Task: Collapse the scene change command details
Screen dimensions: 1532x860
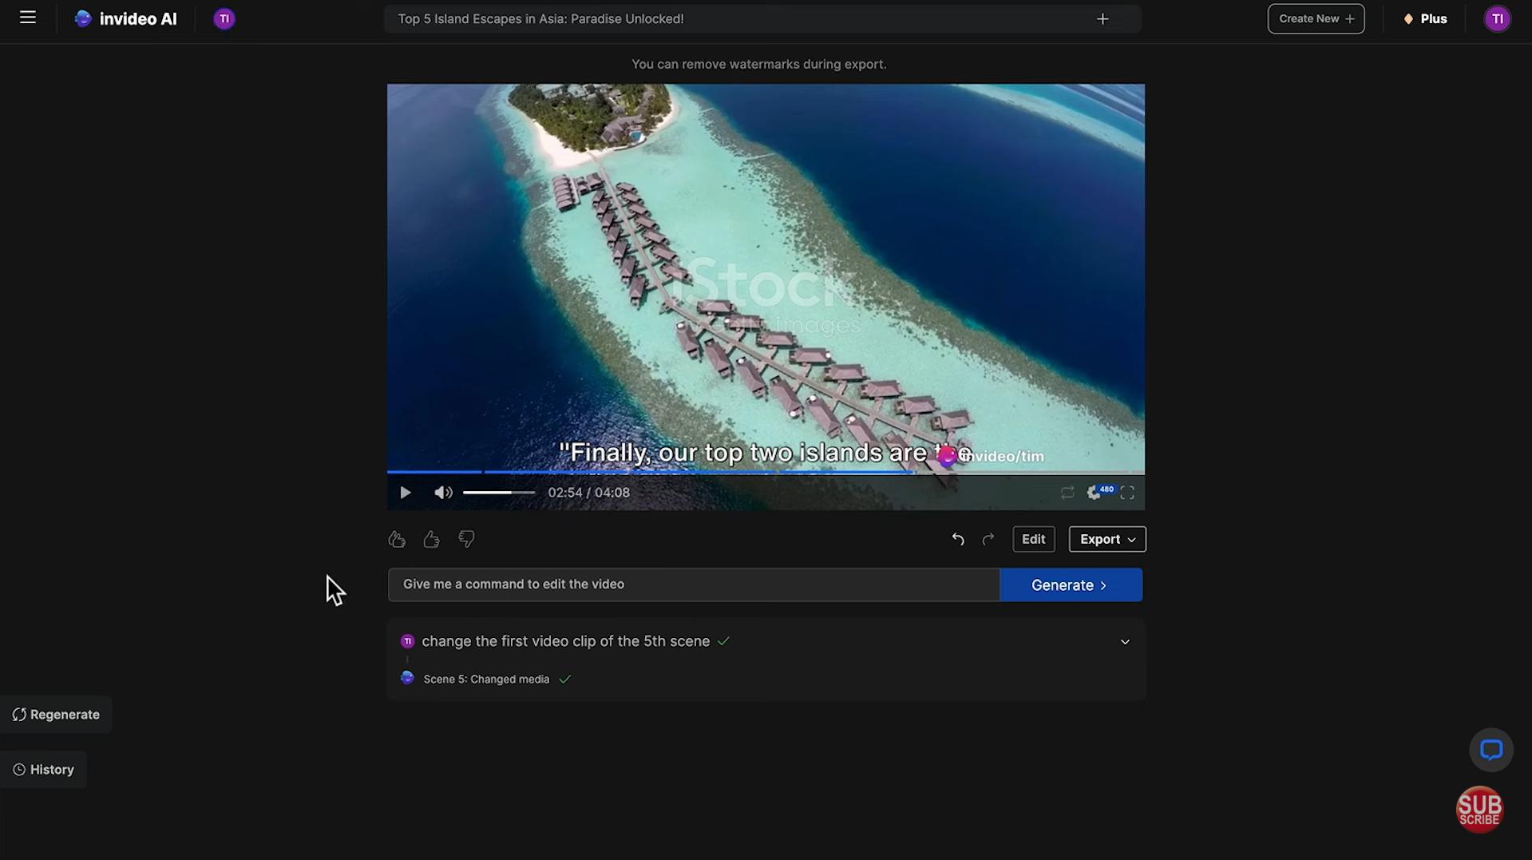Action: tap(1124, 641)
